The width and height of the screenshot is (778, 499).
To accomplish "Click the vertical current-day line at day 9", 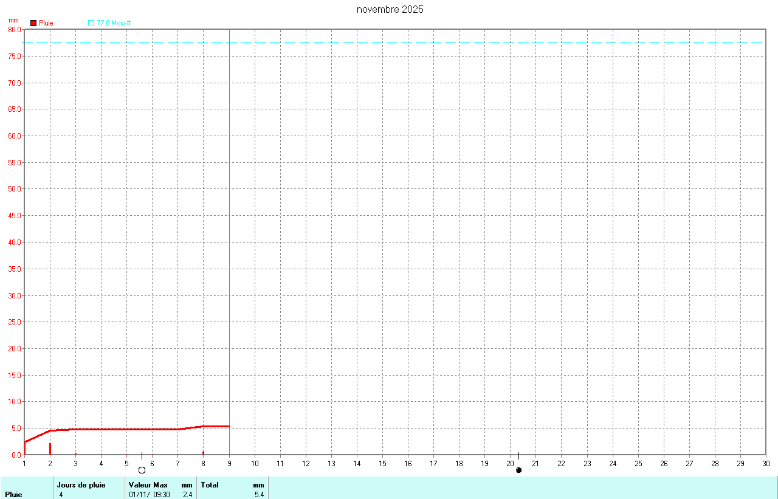I will click(x=229, y=243).
